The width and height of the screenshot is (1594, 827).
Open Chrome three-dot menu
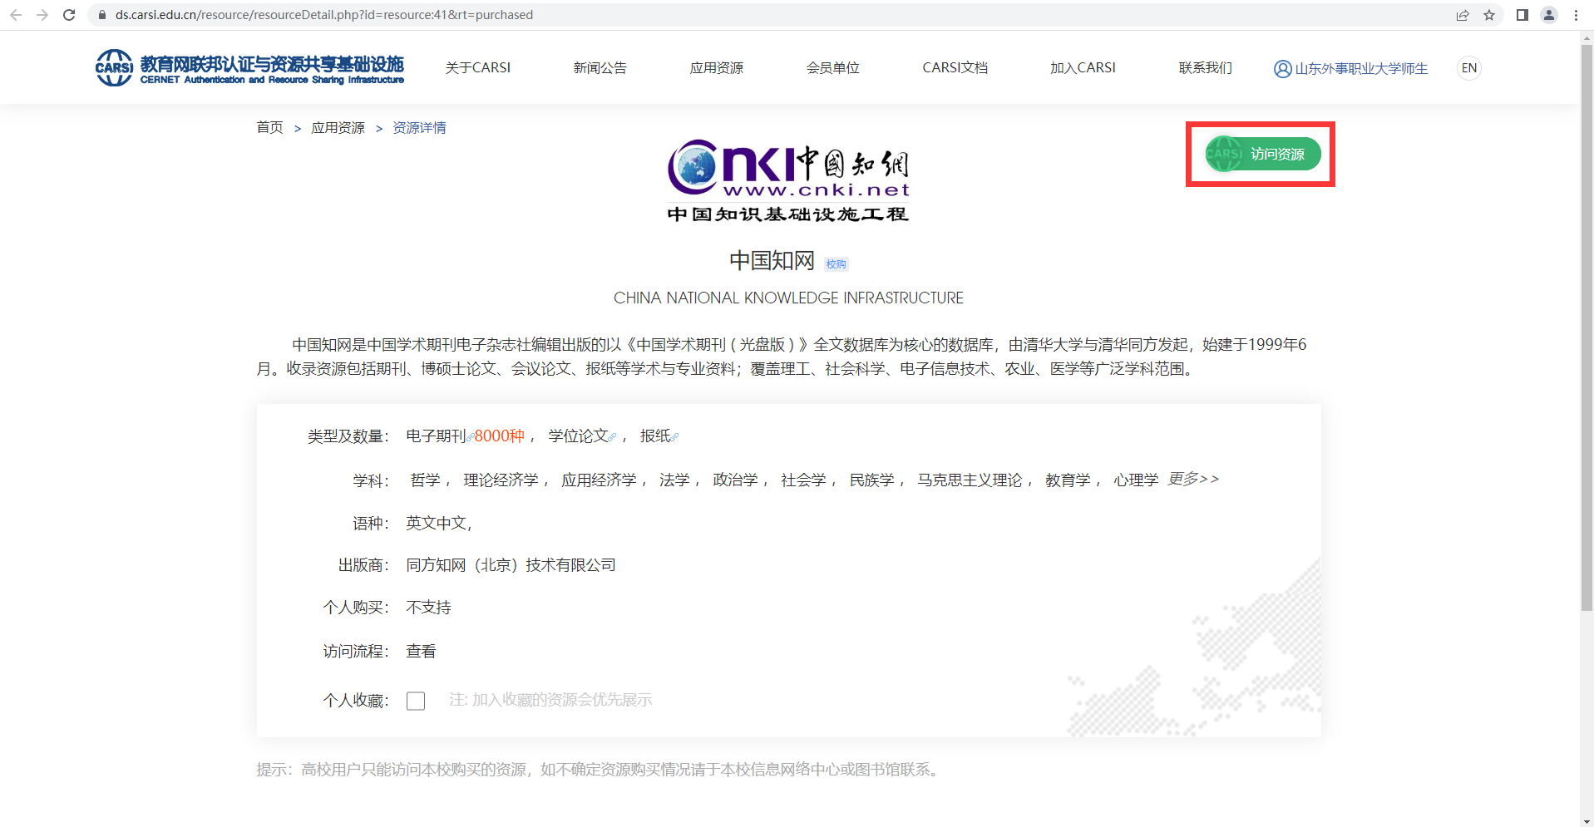point(1576,15)
